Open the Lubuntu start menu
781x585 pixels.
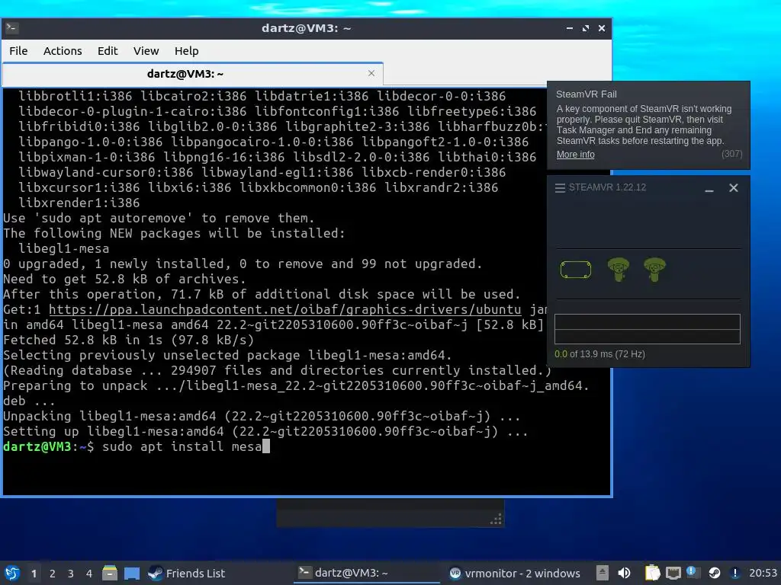click(12, 573)
